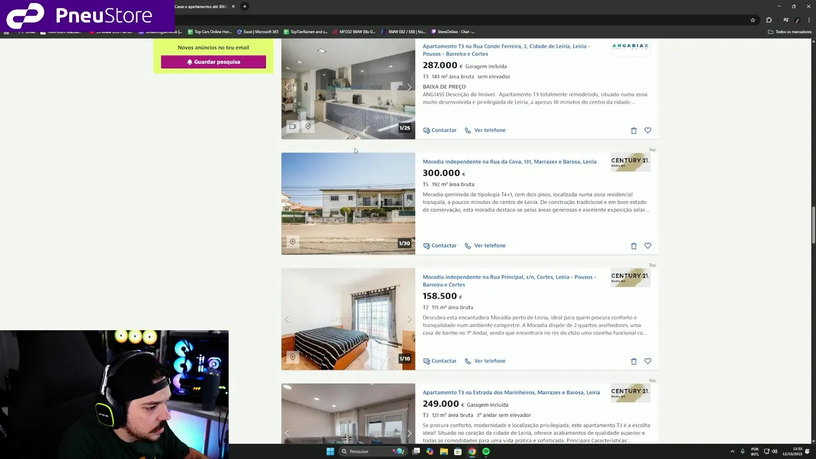
Task: Open MFD32 BMW E8x bookmark
Action: 354,32
